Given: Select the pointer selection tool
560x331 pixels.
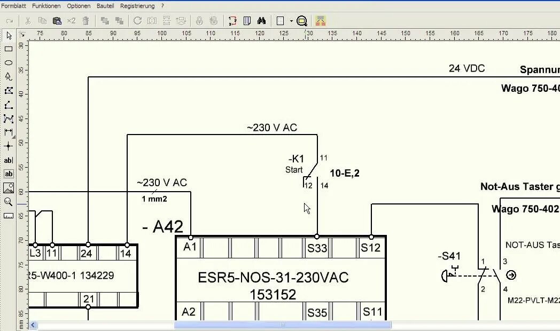Looking at the screenshot, I should tap(9, 36).
